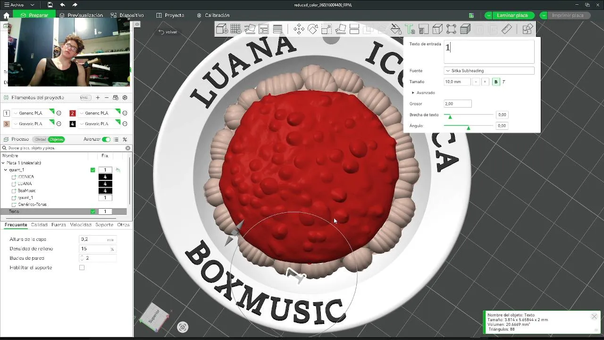The height and width of the screenshot is (340, 604).
Task: Adjust the Brecha de texto slider
Action: click(x=469, y=115)
